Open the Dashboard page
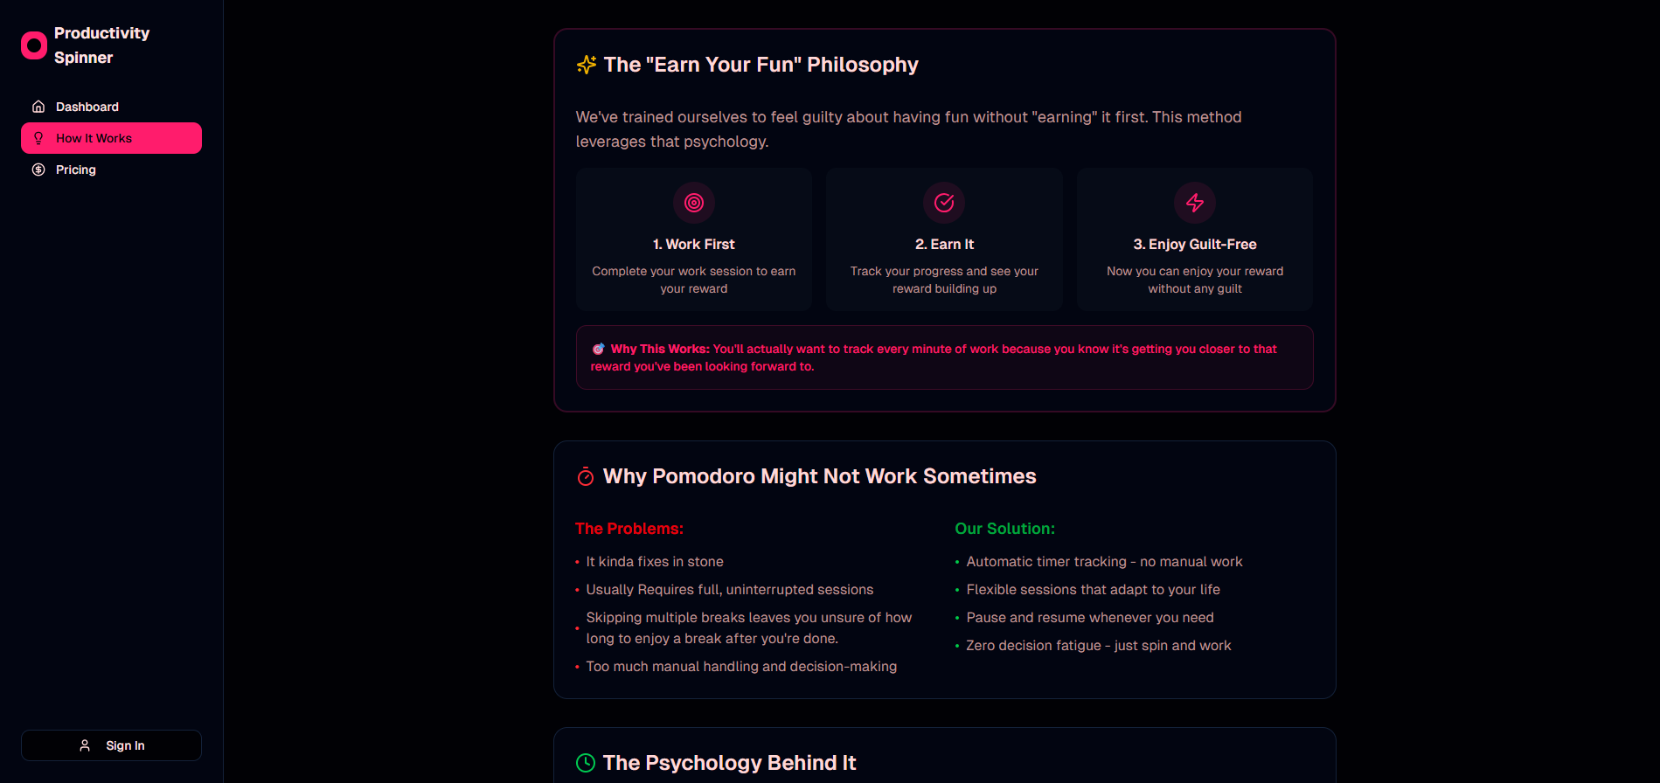This screenshot has width=1660, height=783. 87,107
